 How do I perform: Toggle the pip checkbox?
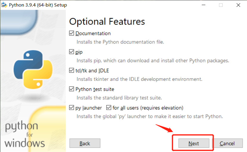pos(71,52)
